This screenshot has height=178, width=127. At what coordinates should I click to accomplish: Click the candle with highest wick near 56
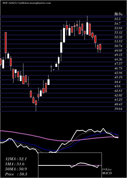(x=87, y=28)
